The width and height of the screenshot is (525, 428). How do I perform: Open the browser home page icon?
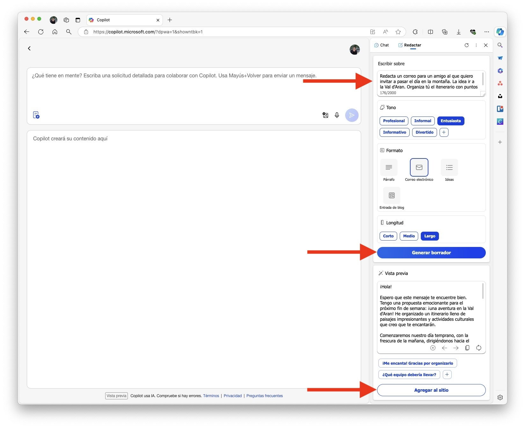(x=55, y=32)
